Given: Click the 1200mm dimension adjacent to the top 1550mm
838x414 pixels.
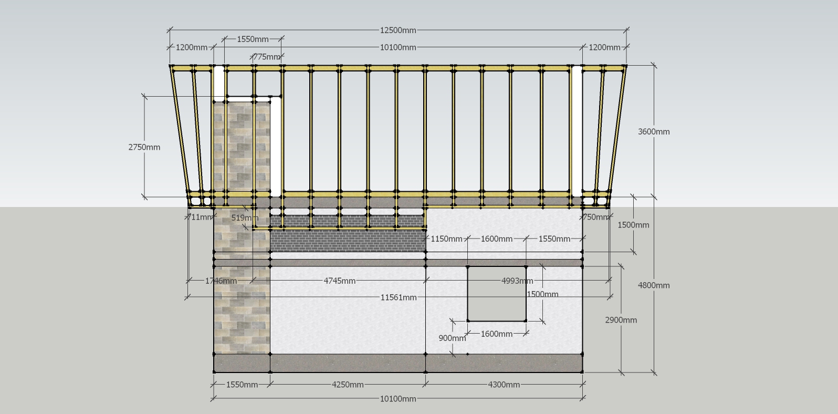Looking at the screenshot, I should (192, 47).
